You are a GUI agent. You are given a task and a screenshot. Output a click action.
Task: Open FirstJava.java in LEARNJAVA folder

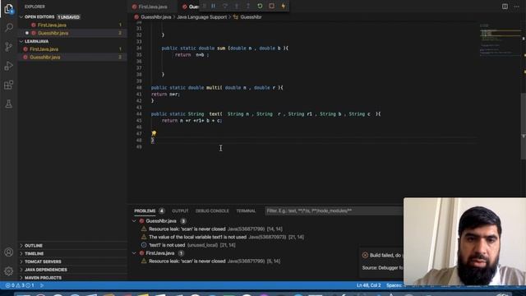[44, 49]
